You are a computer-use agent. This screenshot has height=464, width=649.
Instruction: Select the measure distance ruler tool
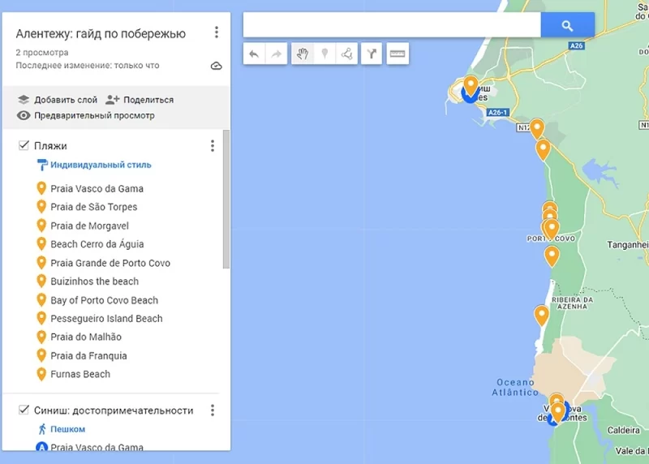coord(398,54)
